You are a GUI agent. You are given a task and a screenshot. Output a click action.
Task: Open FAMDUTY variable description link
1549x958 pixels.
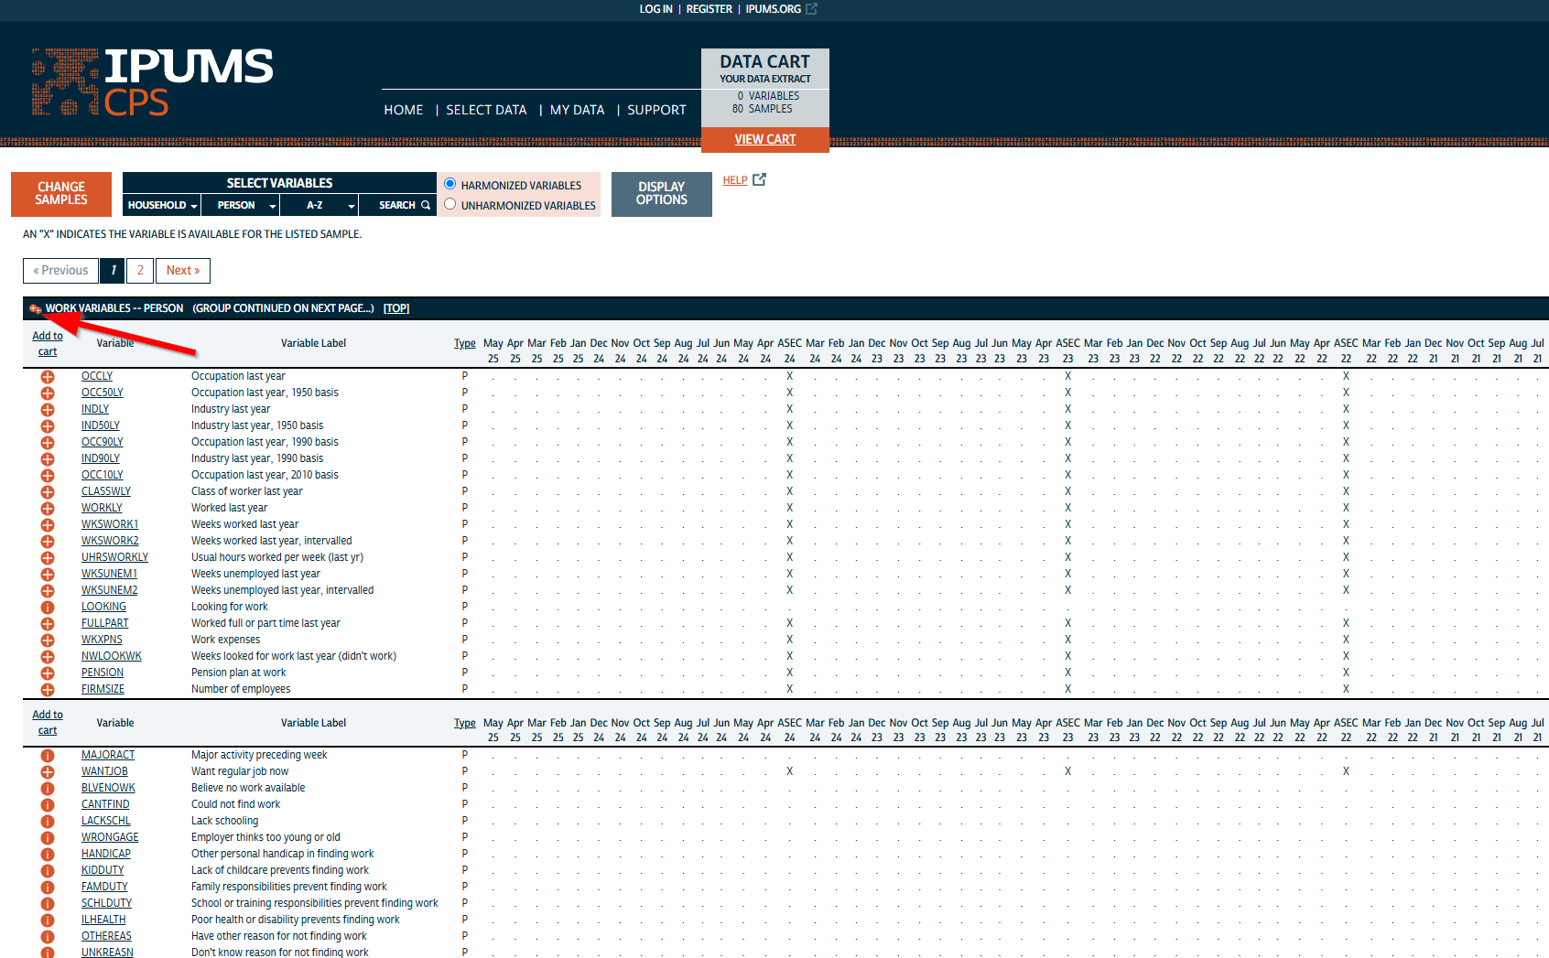[104, 887]
